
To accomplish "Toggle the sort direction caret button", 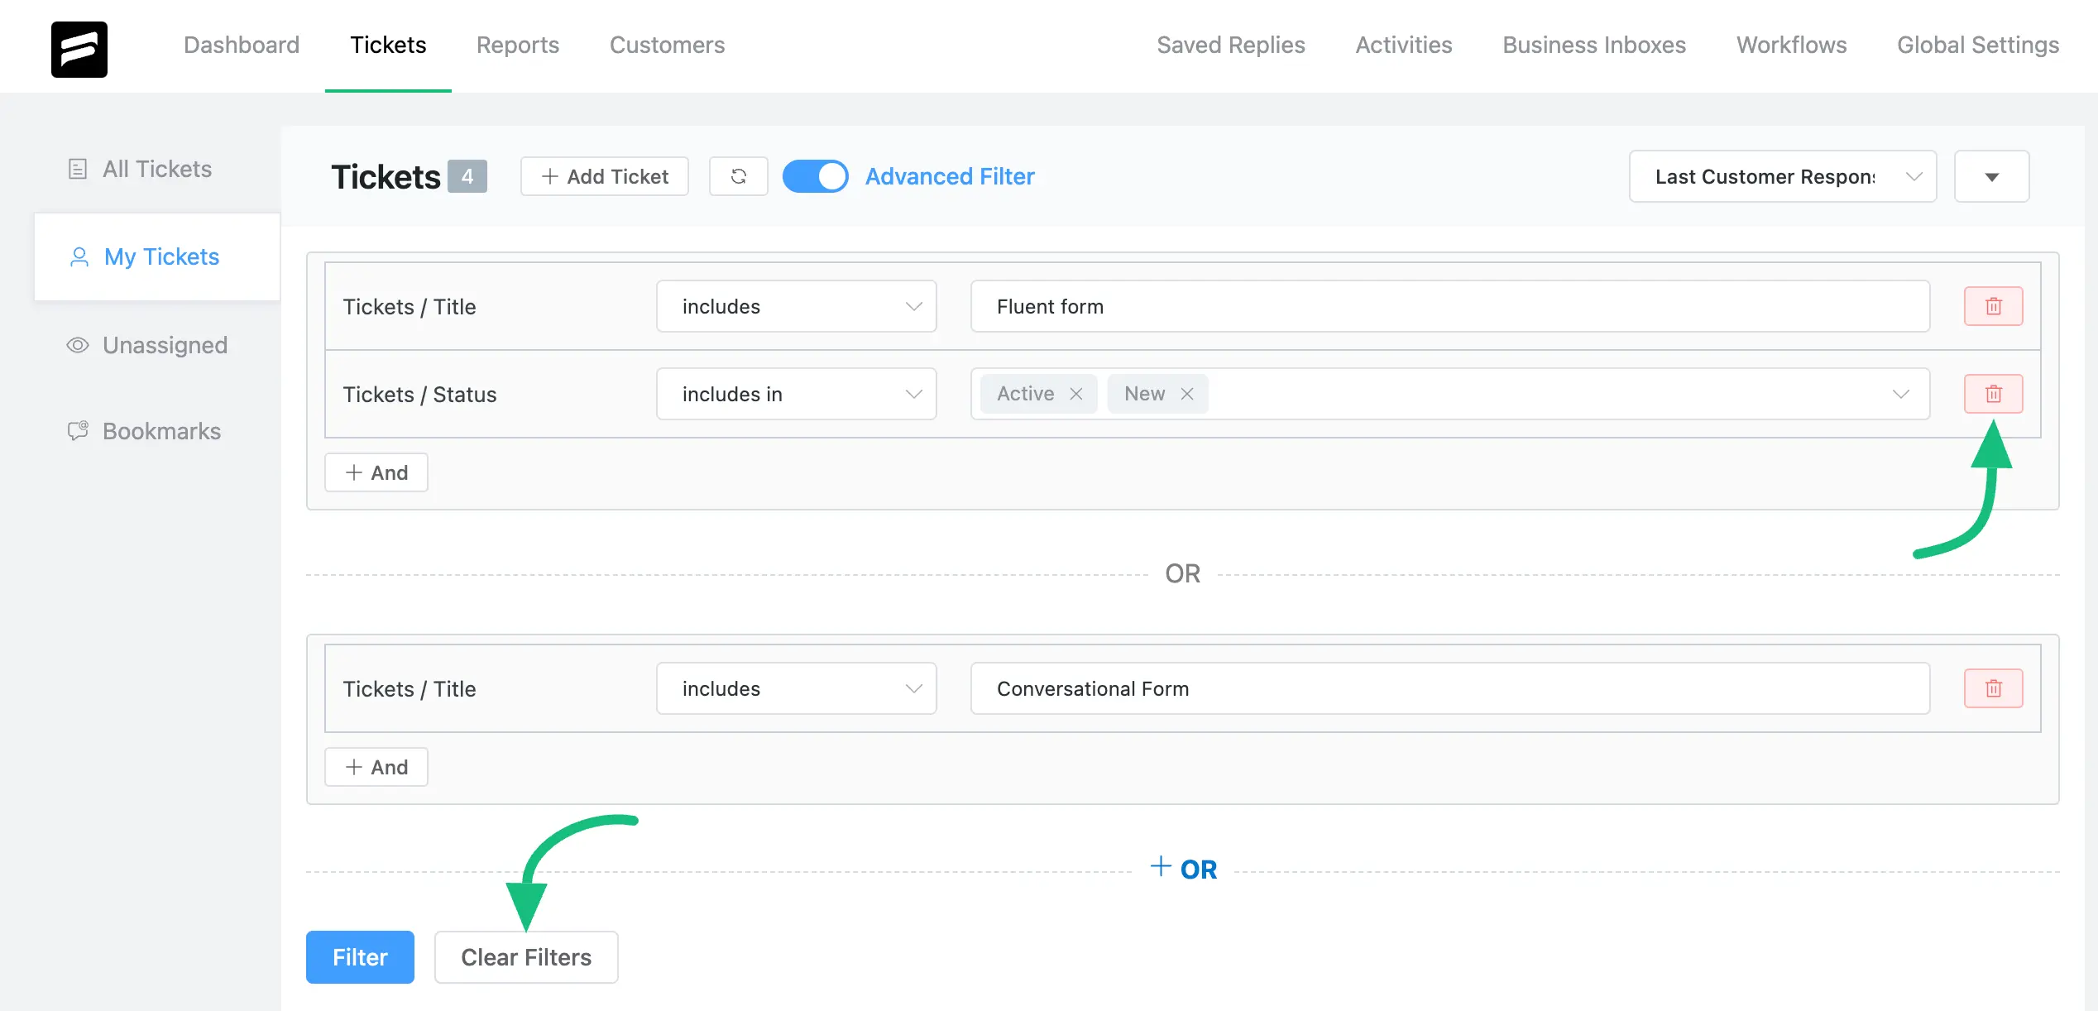I will [x=1992, y=176].
